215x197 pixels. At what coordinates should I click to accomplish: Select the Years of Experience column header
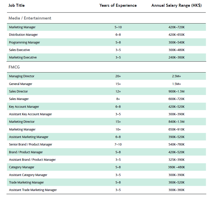(118, 5)
